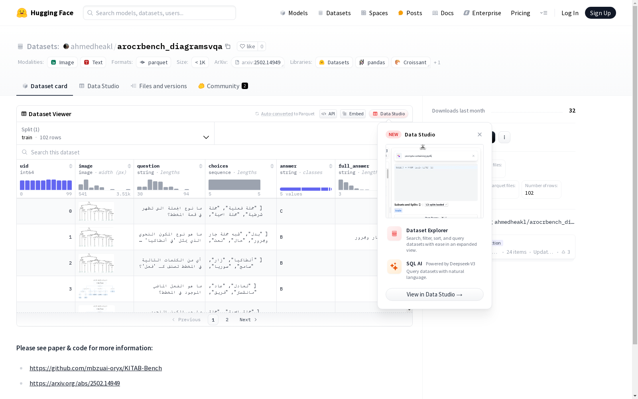The width and height of the screenshot is (638, 399).
Task: Click the Hugging Face logo icon
Action: tap(22, 13)
